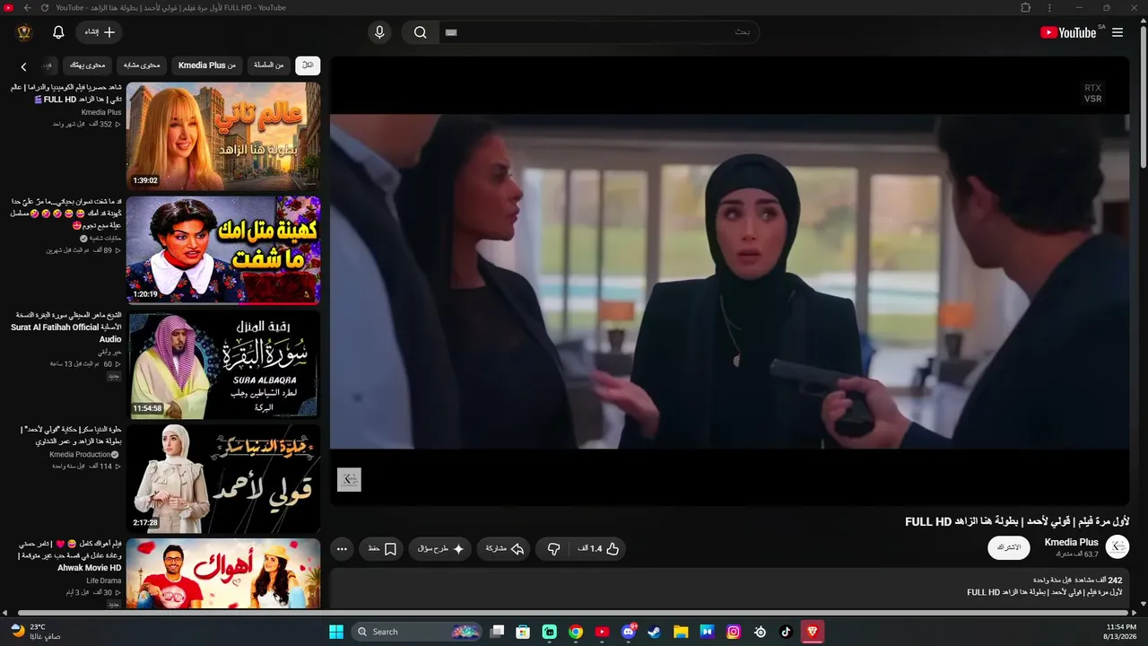Reload the page with refresh icon
Screen dimensions: 1148x646
click(x=47, y=8)
